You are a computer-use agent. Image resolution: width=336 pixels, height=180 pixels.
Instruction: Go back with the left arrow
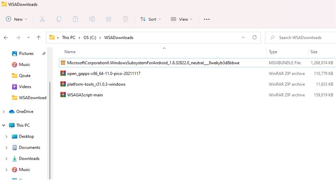[6, 38]
